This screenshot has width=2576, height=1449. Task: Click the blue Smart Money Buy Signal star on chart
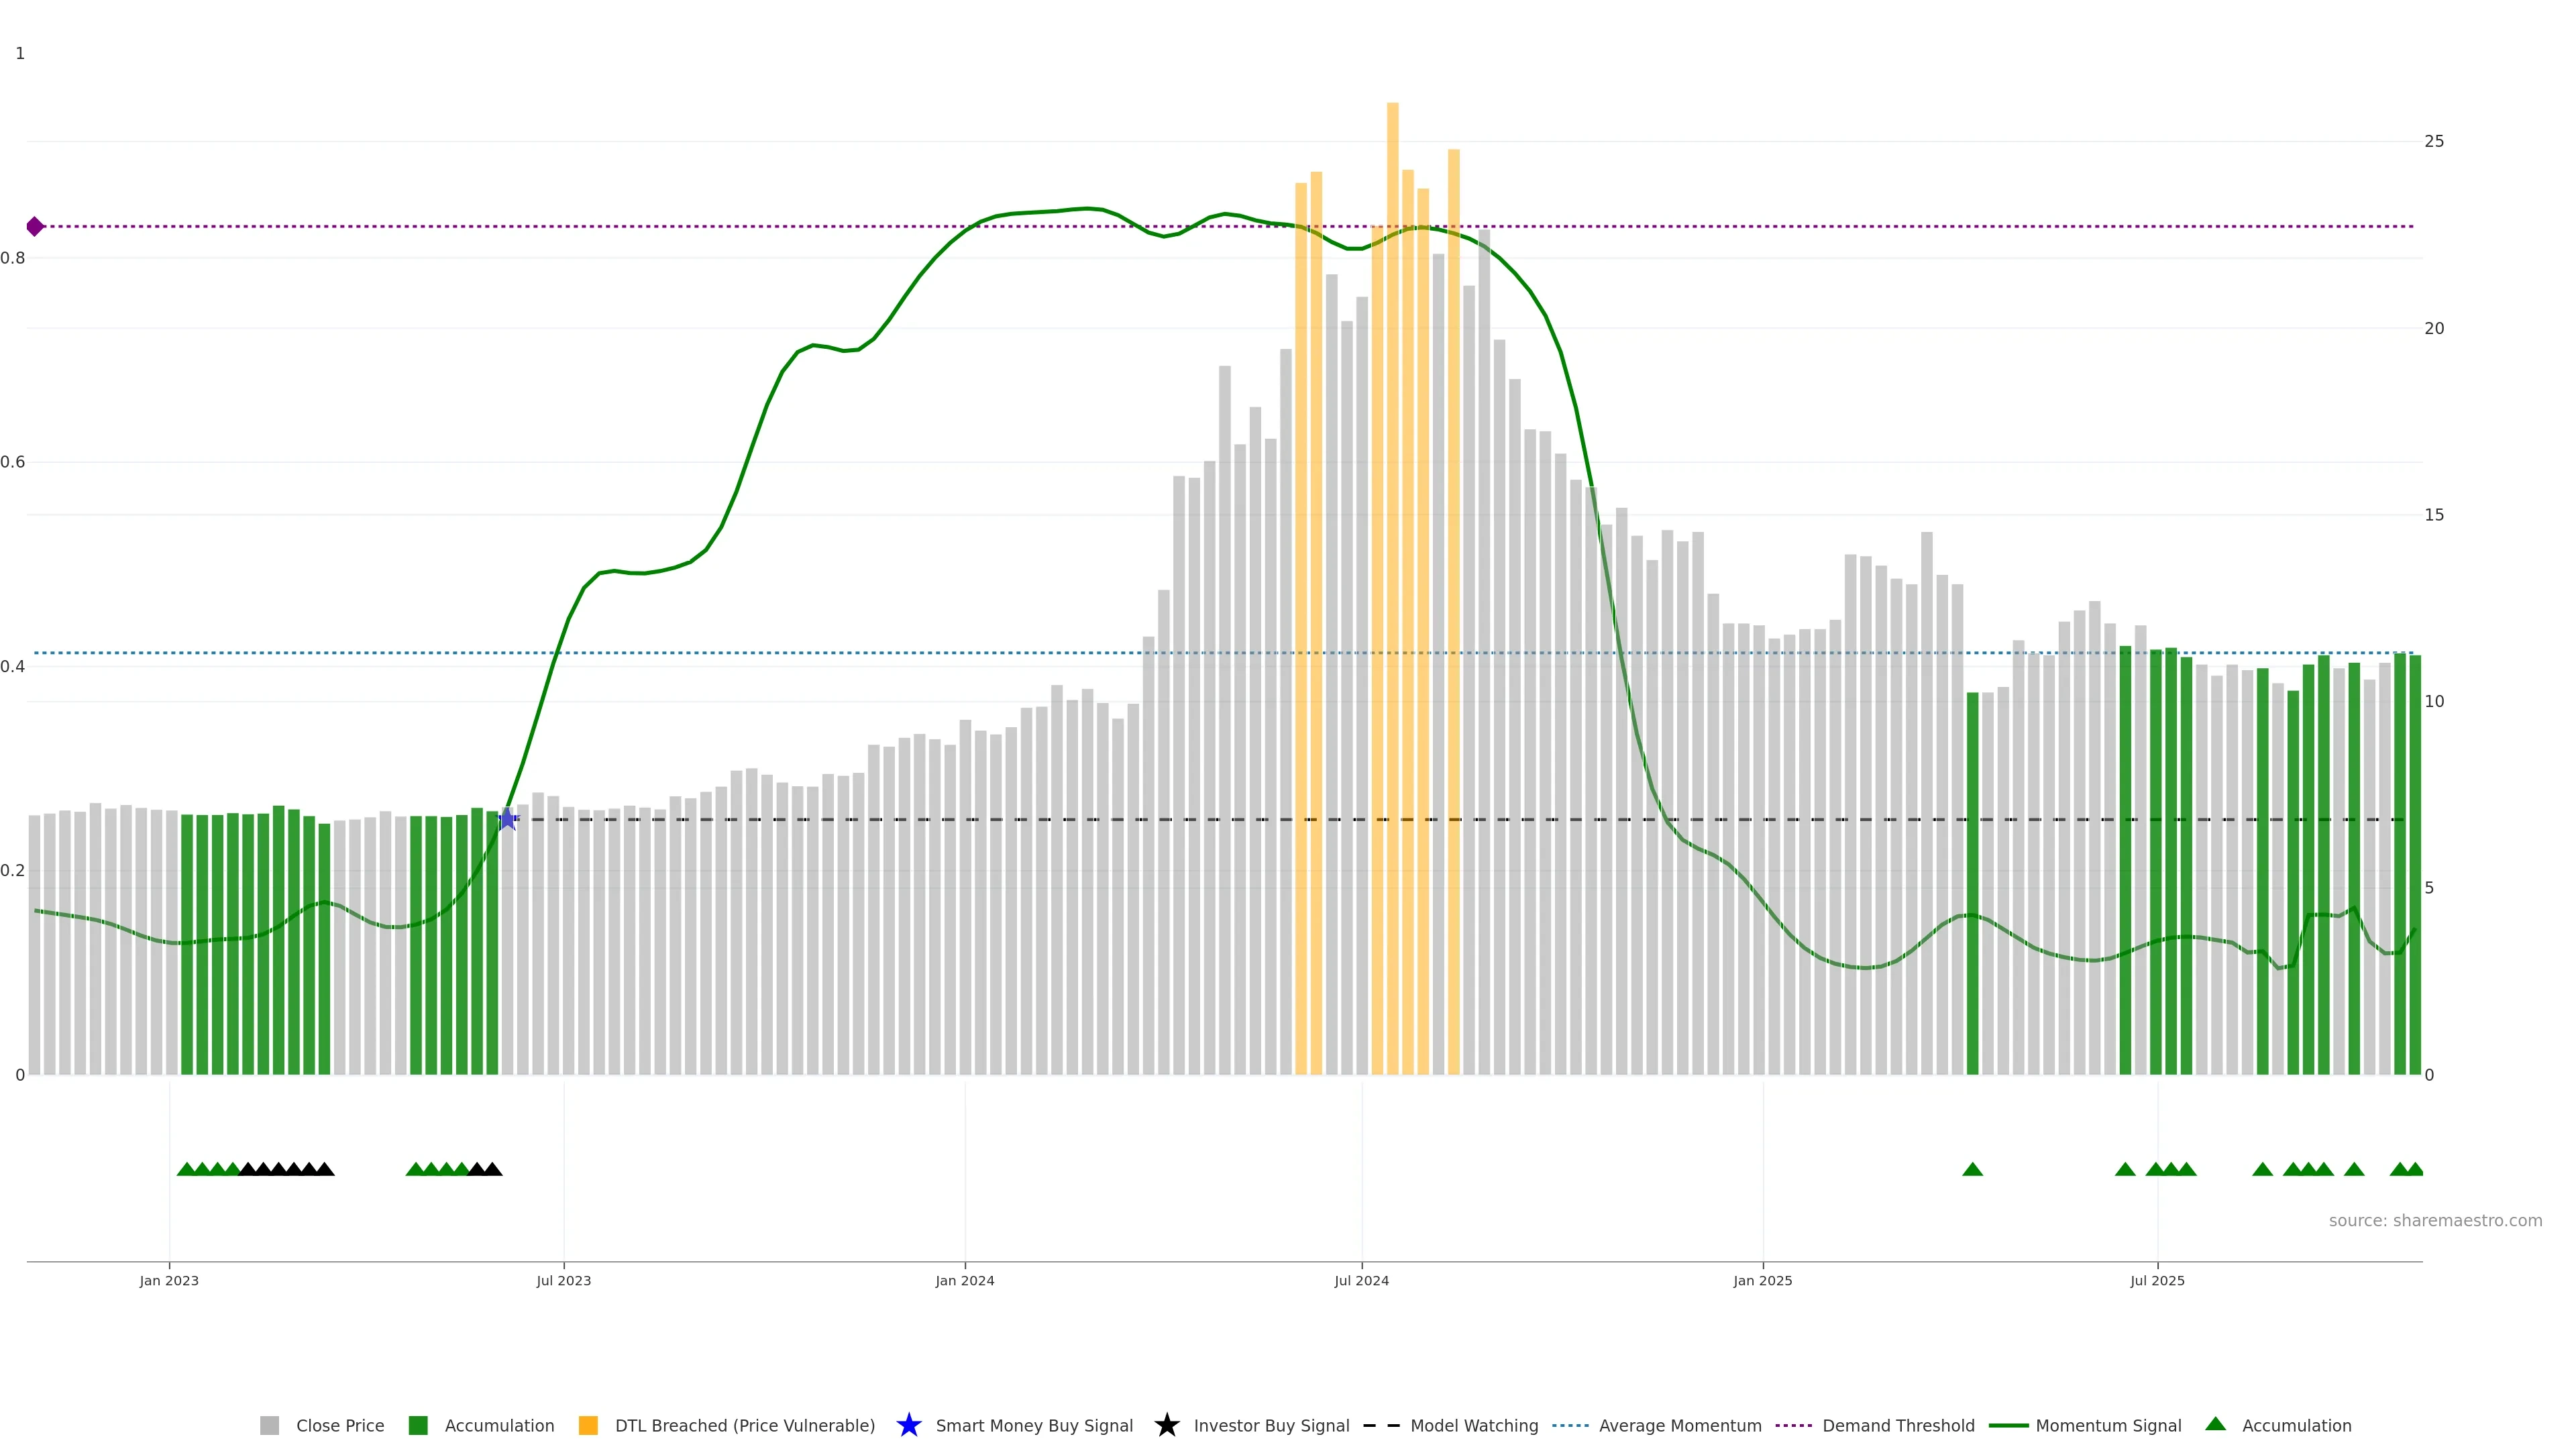coord(507,820)
